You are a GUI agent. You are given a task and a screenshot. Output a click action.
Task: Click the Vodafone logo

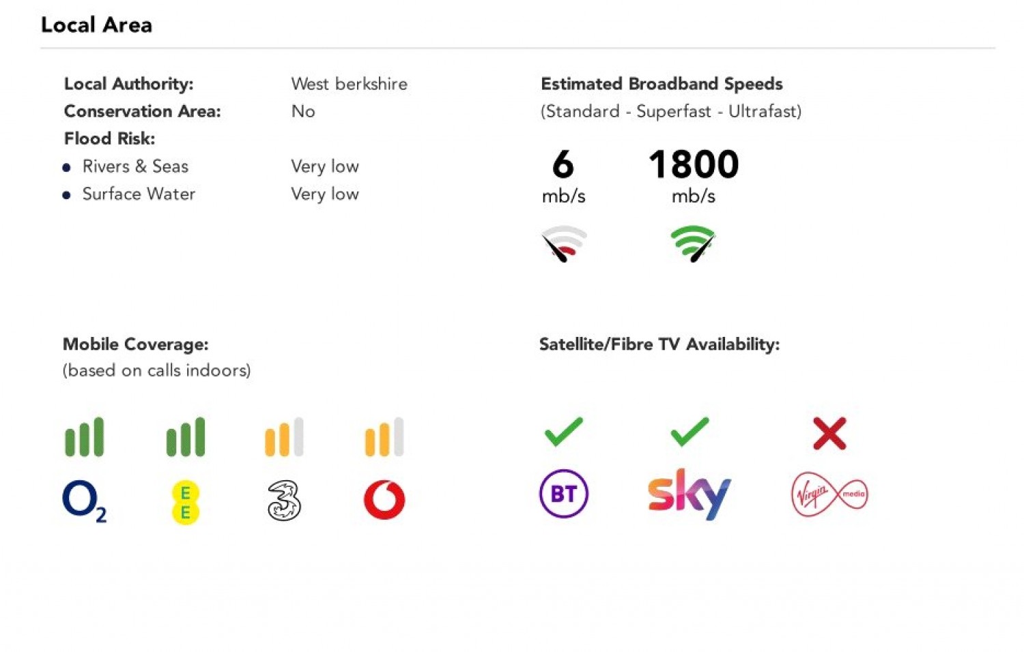384,500
